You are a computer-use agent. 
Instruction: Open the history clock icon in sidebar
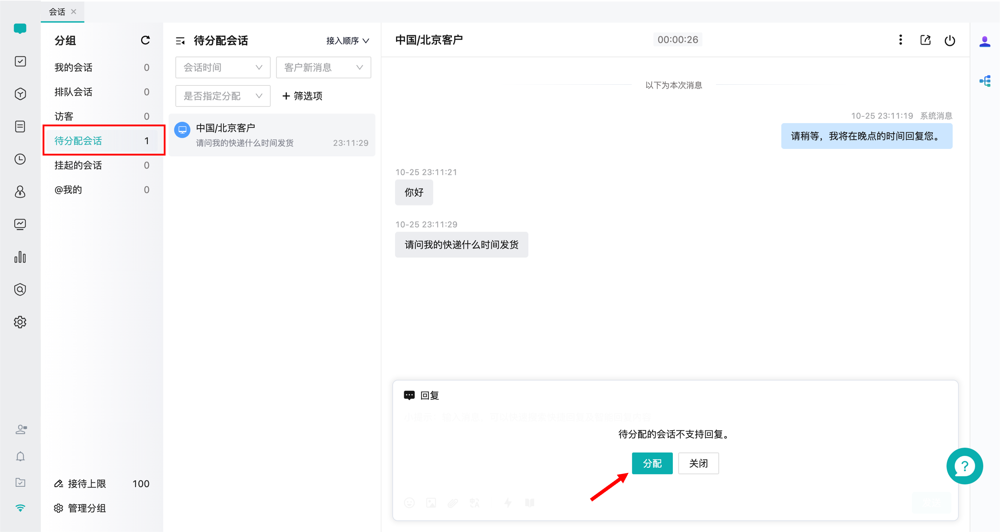pyautogui.click(x=20, y=159)
